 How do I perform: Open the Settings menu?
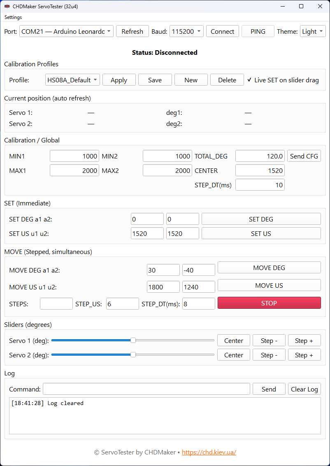(x=13, y=17)
